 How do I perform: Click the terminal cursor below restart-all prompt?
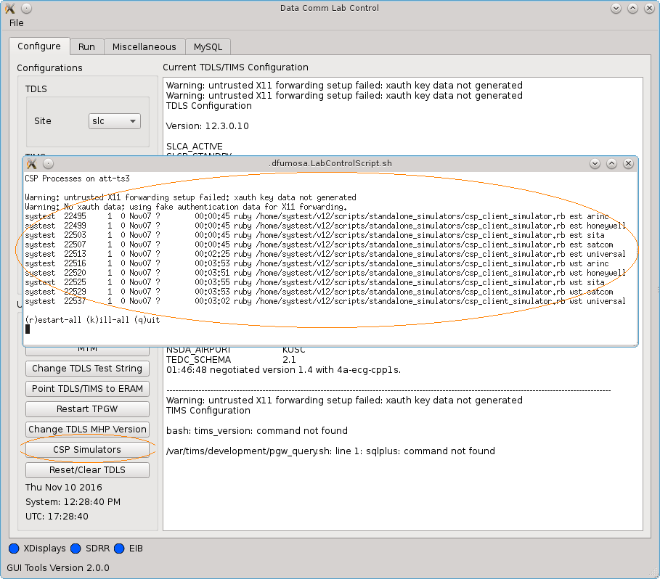click(28, 329)
